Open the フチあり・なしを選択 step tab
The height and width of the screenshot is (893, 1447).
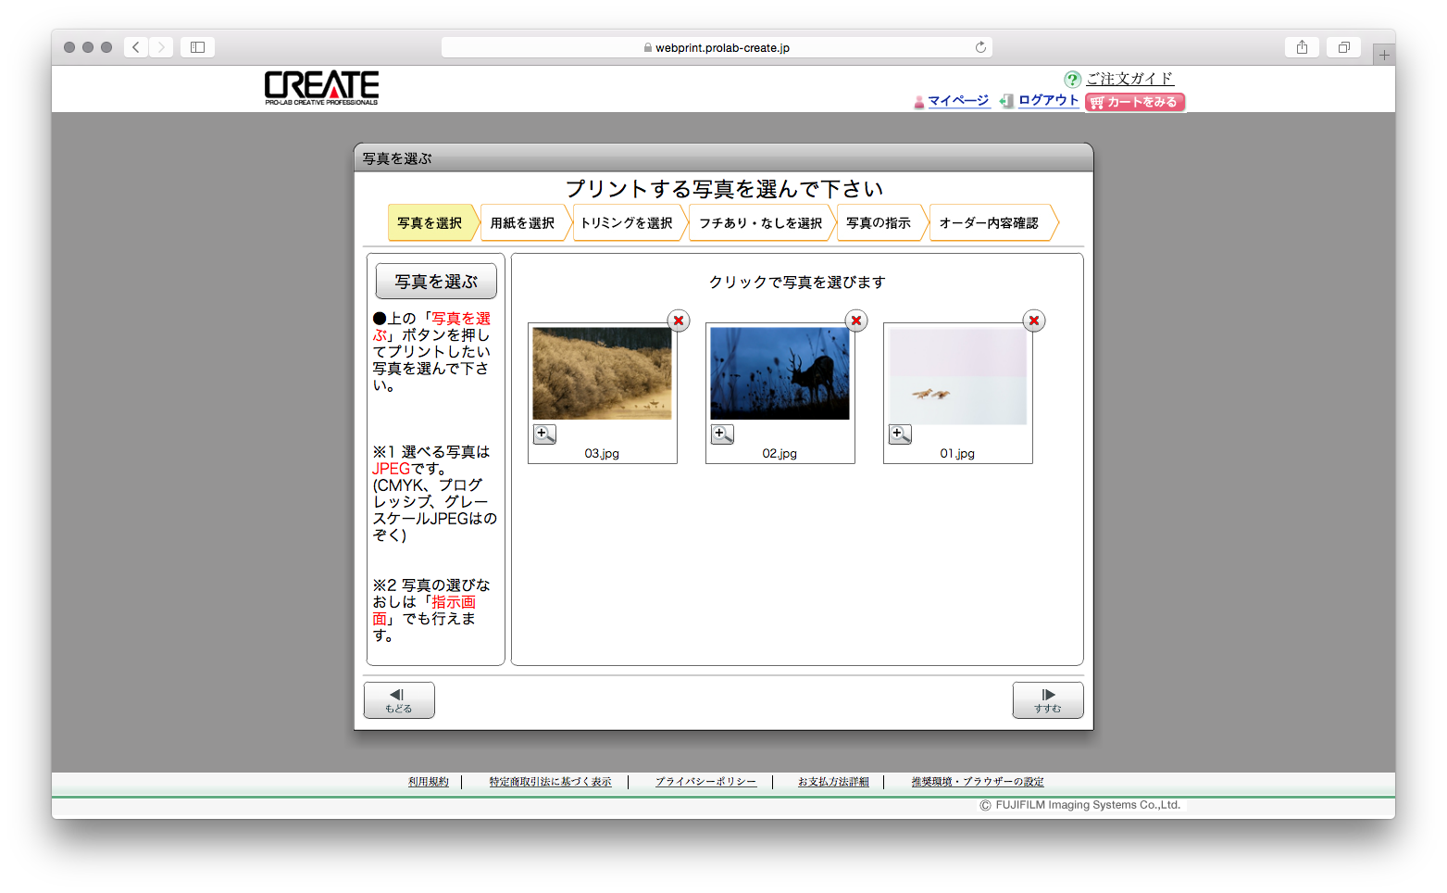coord(761,222)
